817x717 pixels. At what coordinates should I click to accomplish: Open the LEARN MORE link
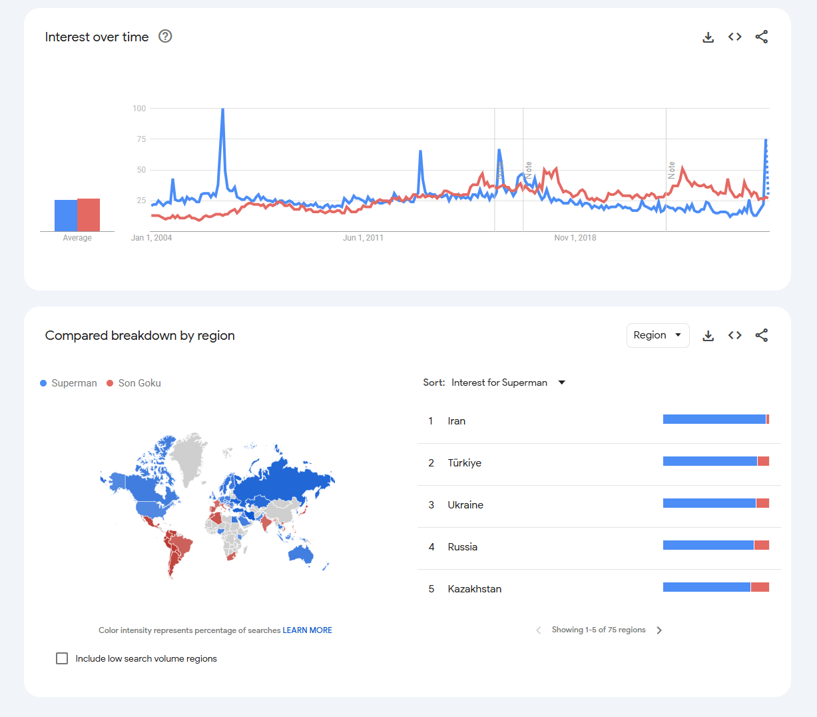[307, 630]
